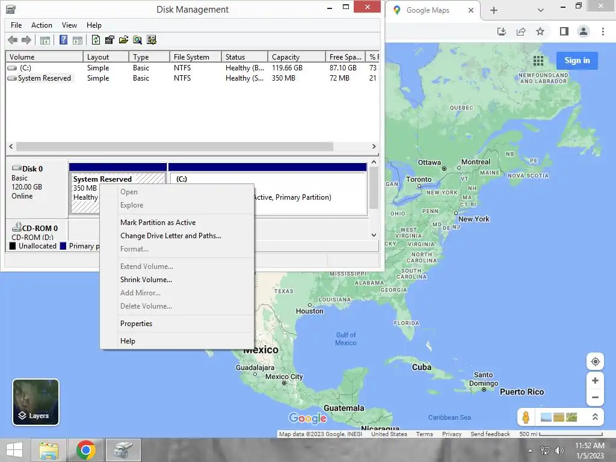The width and height of the screenshot is (616, 462).
Task: Click the Disk 0 label panel
Action: coord(37,188)
